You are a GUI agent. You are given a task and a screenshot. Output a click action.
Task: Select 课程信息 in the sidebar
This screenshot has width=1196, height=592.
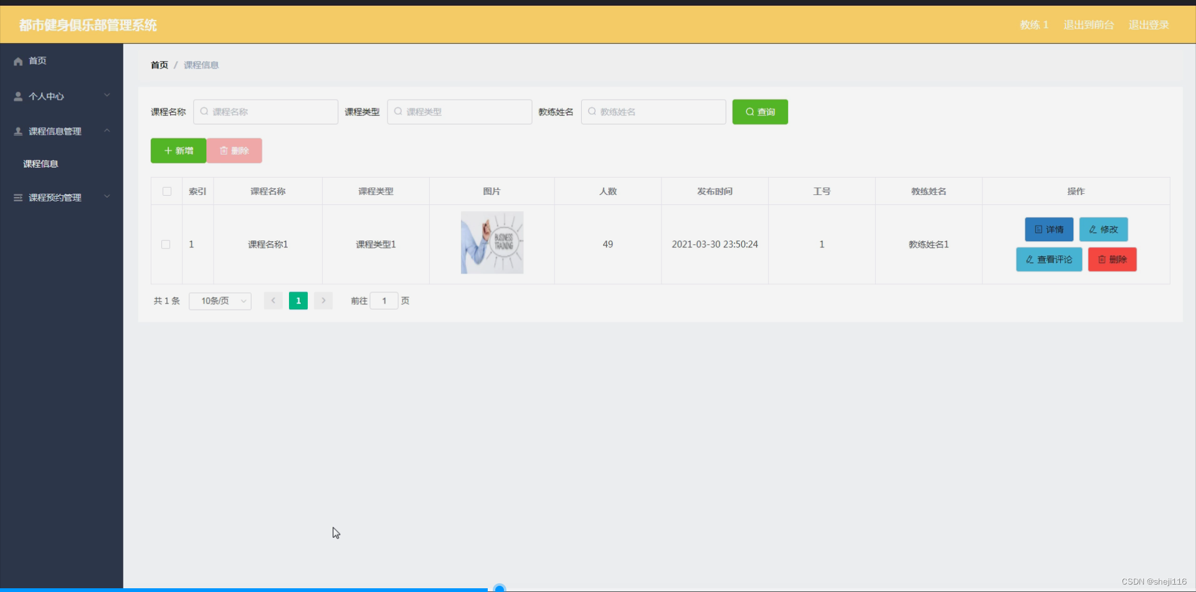[x=40, y=163]
